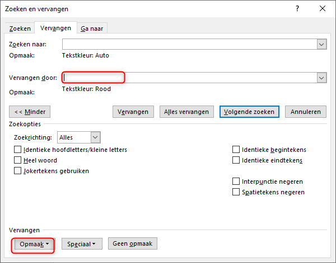Screen dimensions: 336x263
Task: Check the Interpunctie negeren option
Action: (x=236, y=181)
